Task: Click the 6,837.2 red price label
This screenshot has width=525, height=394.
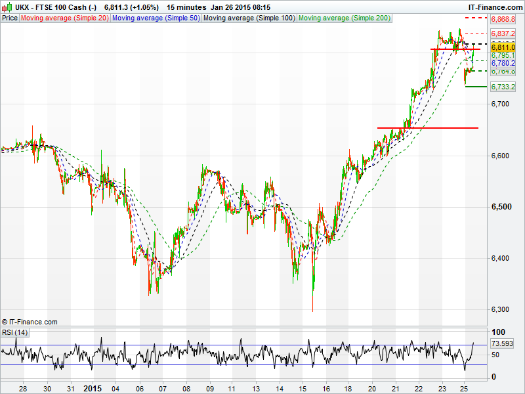Action: click(x=503, y=33)
